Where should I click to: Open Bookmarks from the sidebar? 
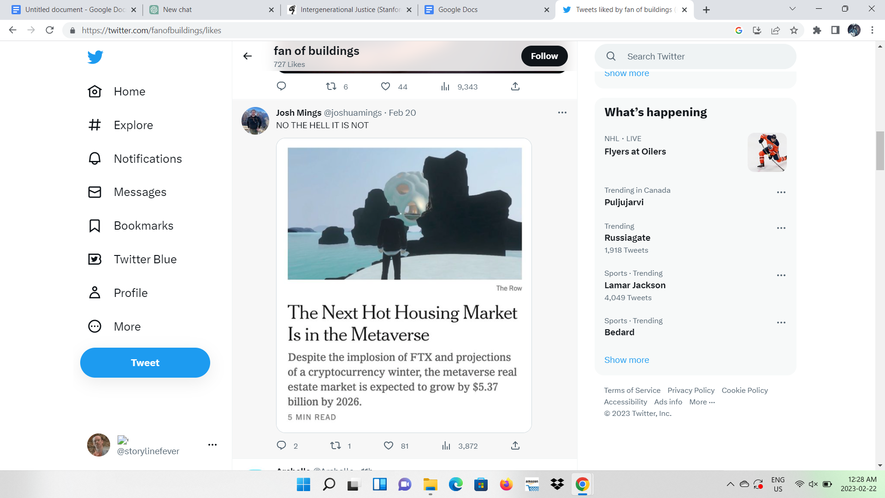(x=130, y=225)
